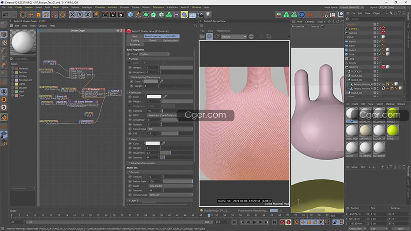This screenshot has height=231, width=411.
Task: Click Refresh icon in Redshift RenderView
Action: coord(217,36)
